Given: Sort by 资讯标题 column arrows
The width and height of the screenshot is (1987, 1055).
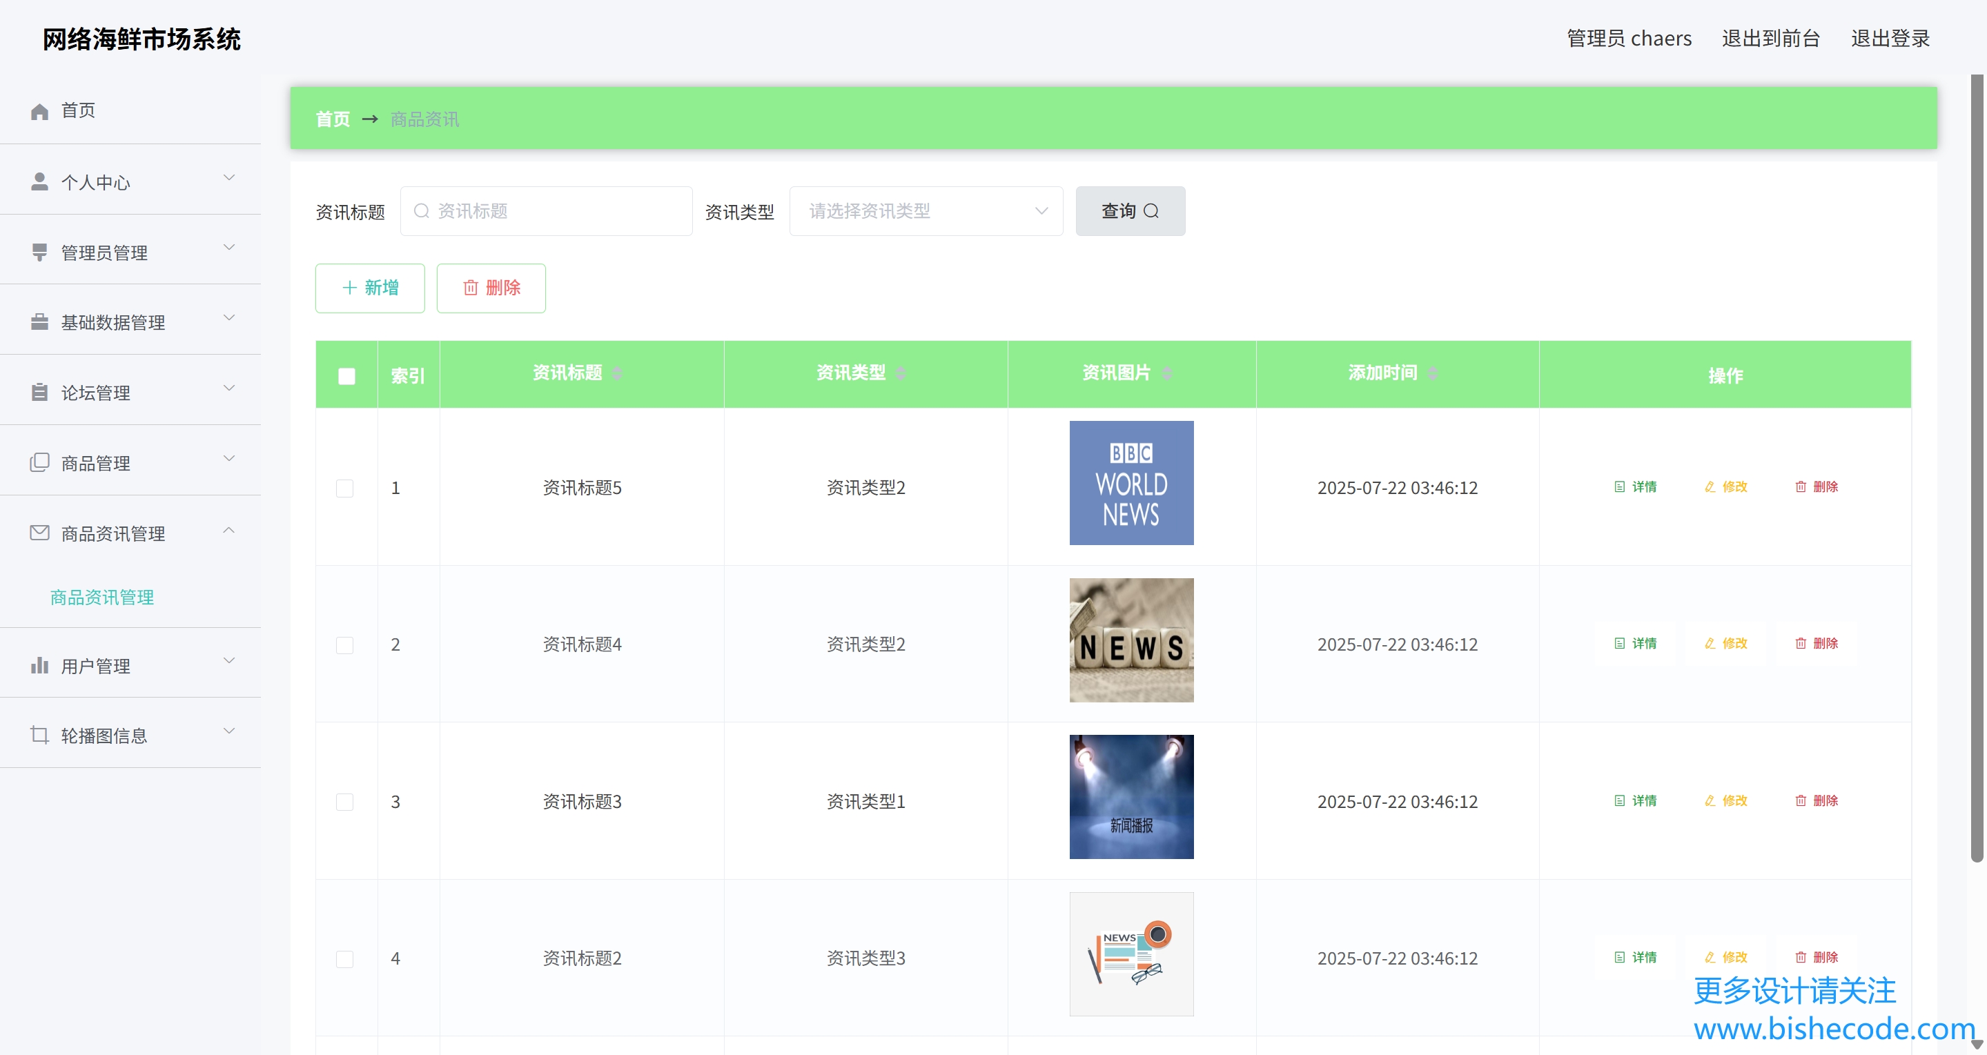Looking at the screenshot, I should [617, 373].
